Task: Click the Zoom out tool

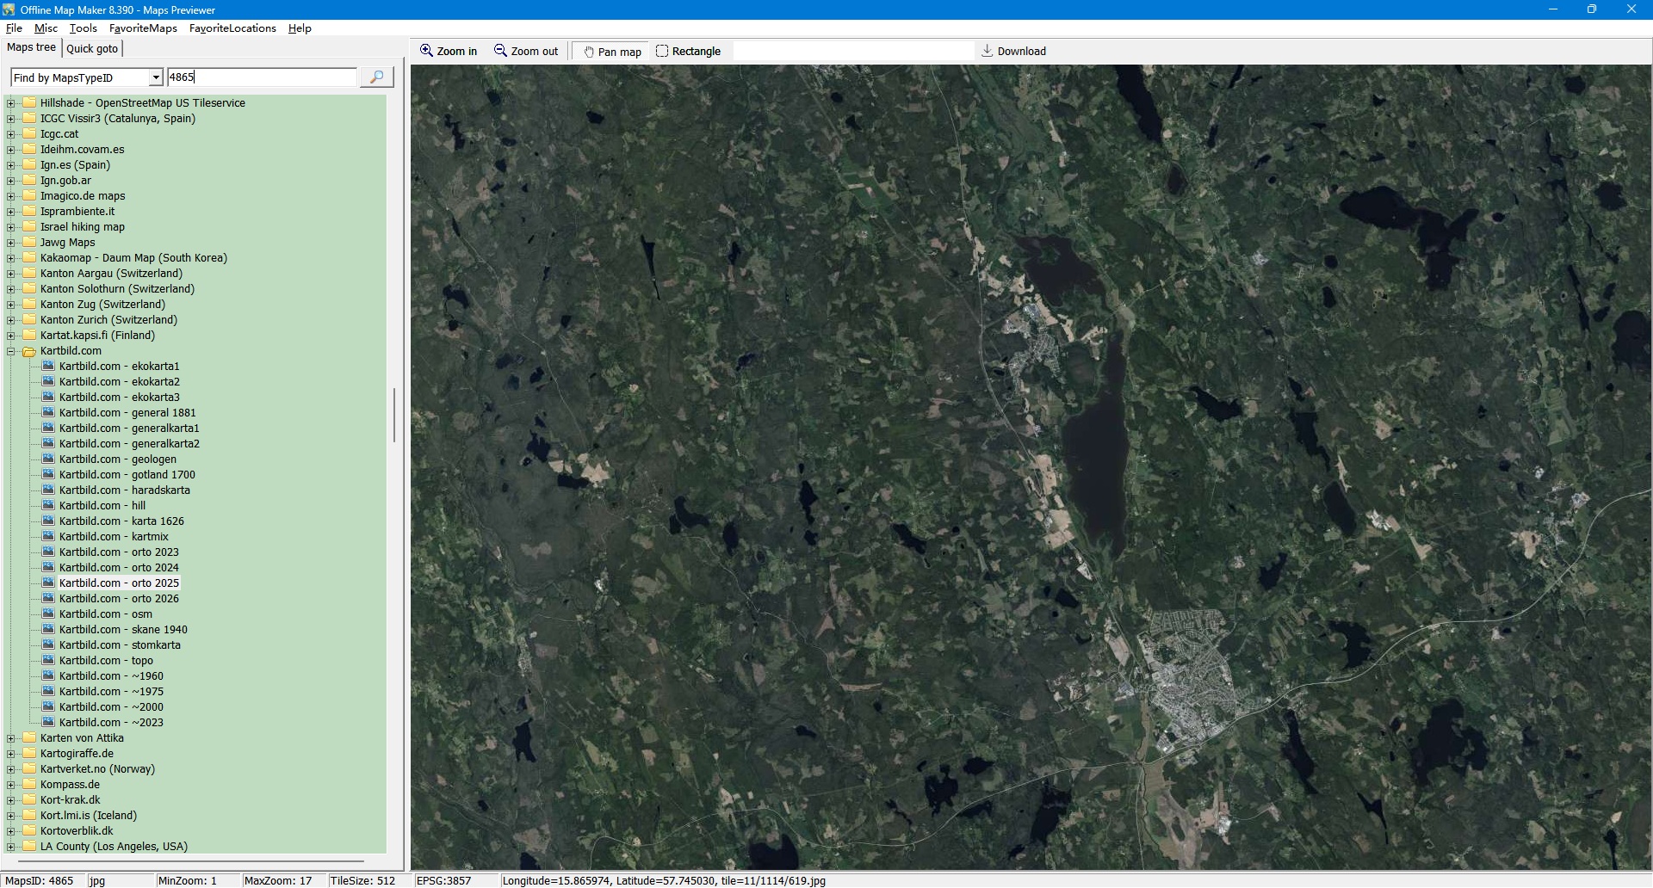Action: 526,51
